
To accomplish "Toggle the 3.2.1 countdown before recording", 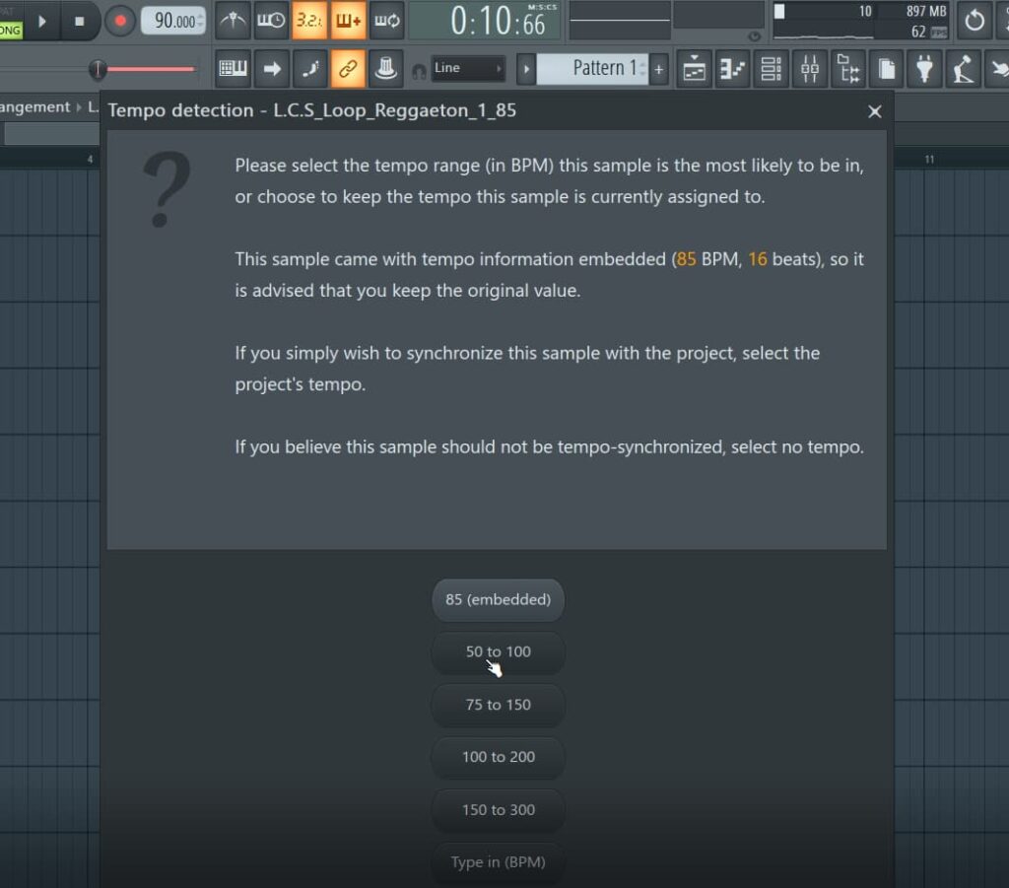I will click(x=309, y=21).
